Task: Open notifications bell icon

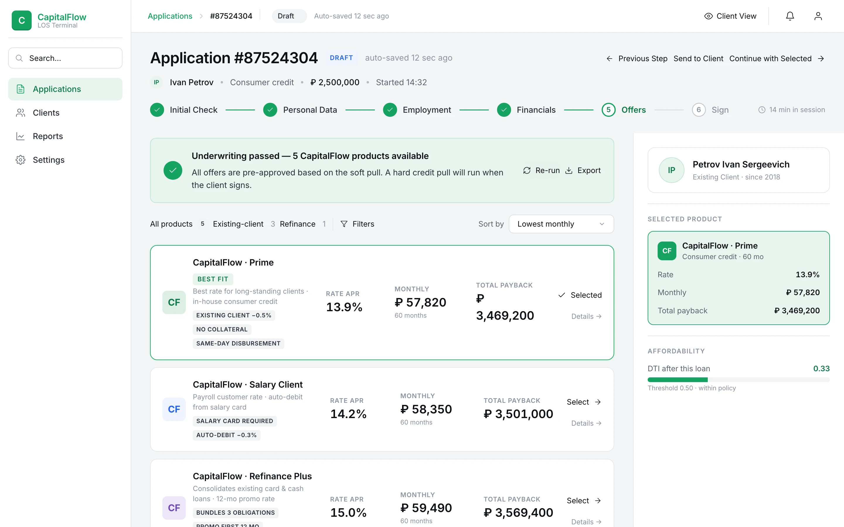Action: (790, 16)
